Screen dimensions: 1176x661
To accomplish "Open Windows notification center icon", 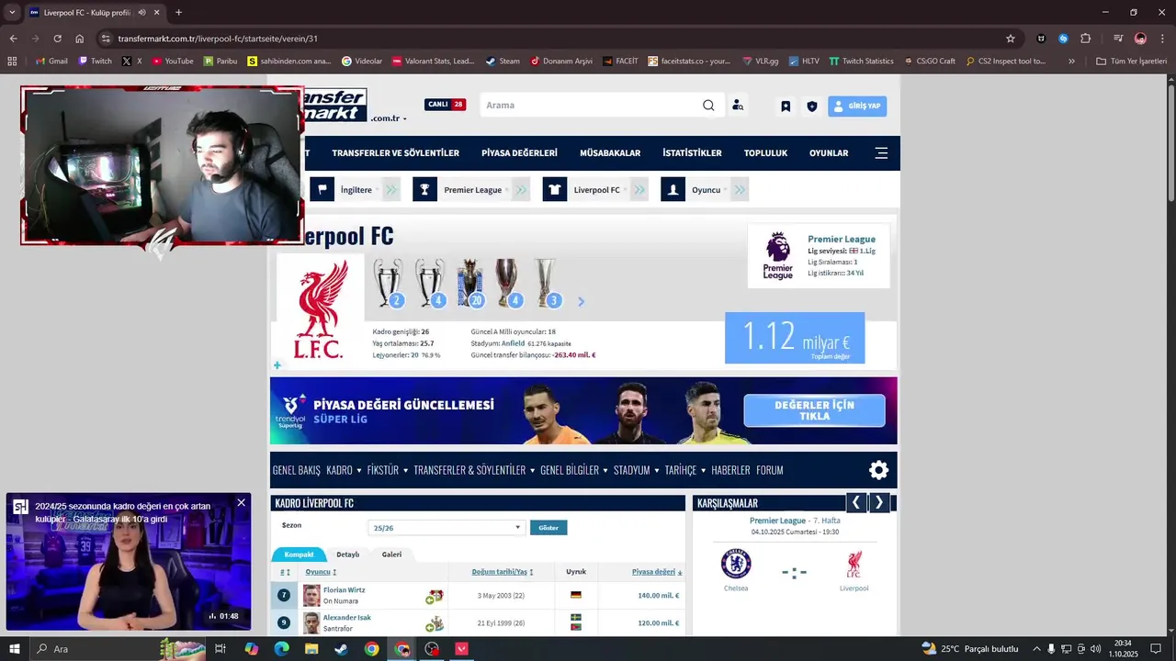I will [x=1156, y=649].
